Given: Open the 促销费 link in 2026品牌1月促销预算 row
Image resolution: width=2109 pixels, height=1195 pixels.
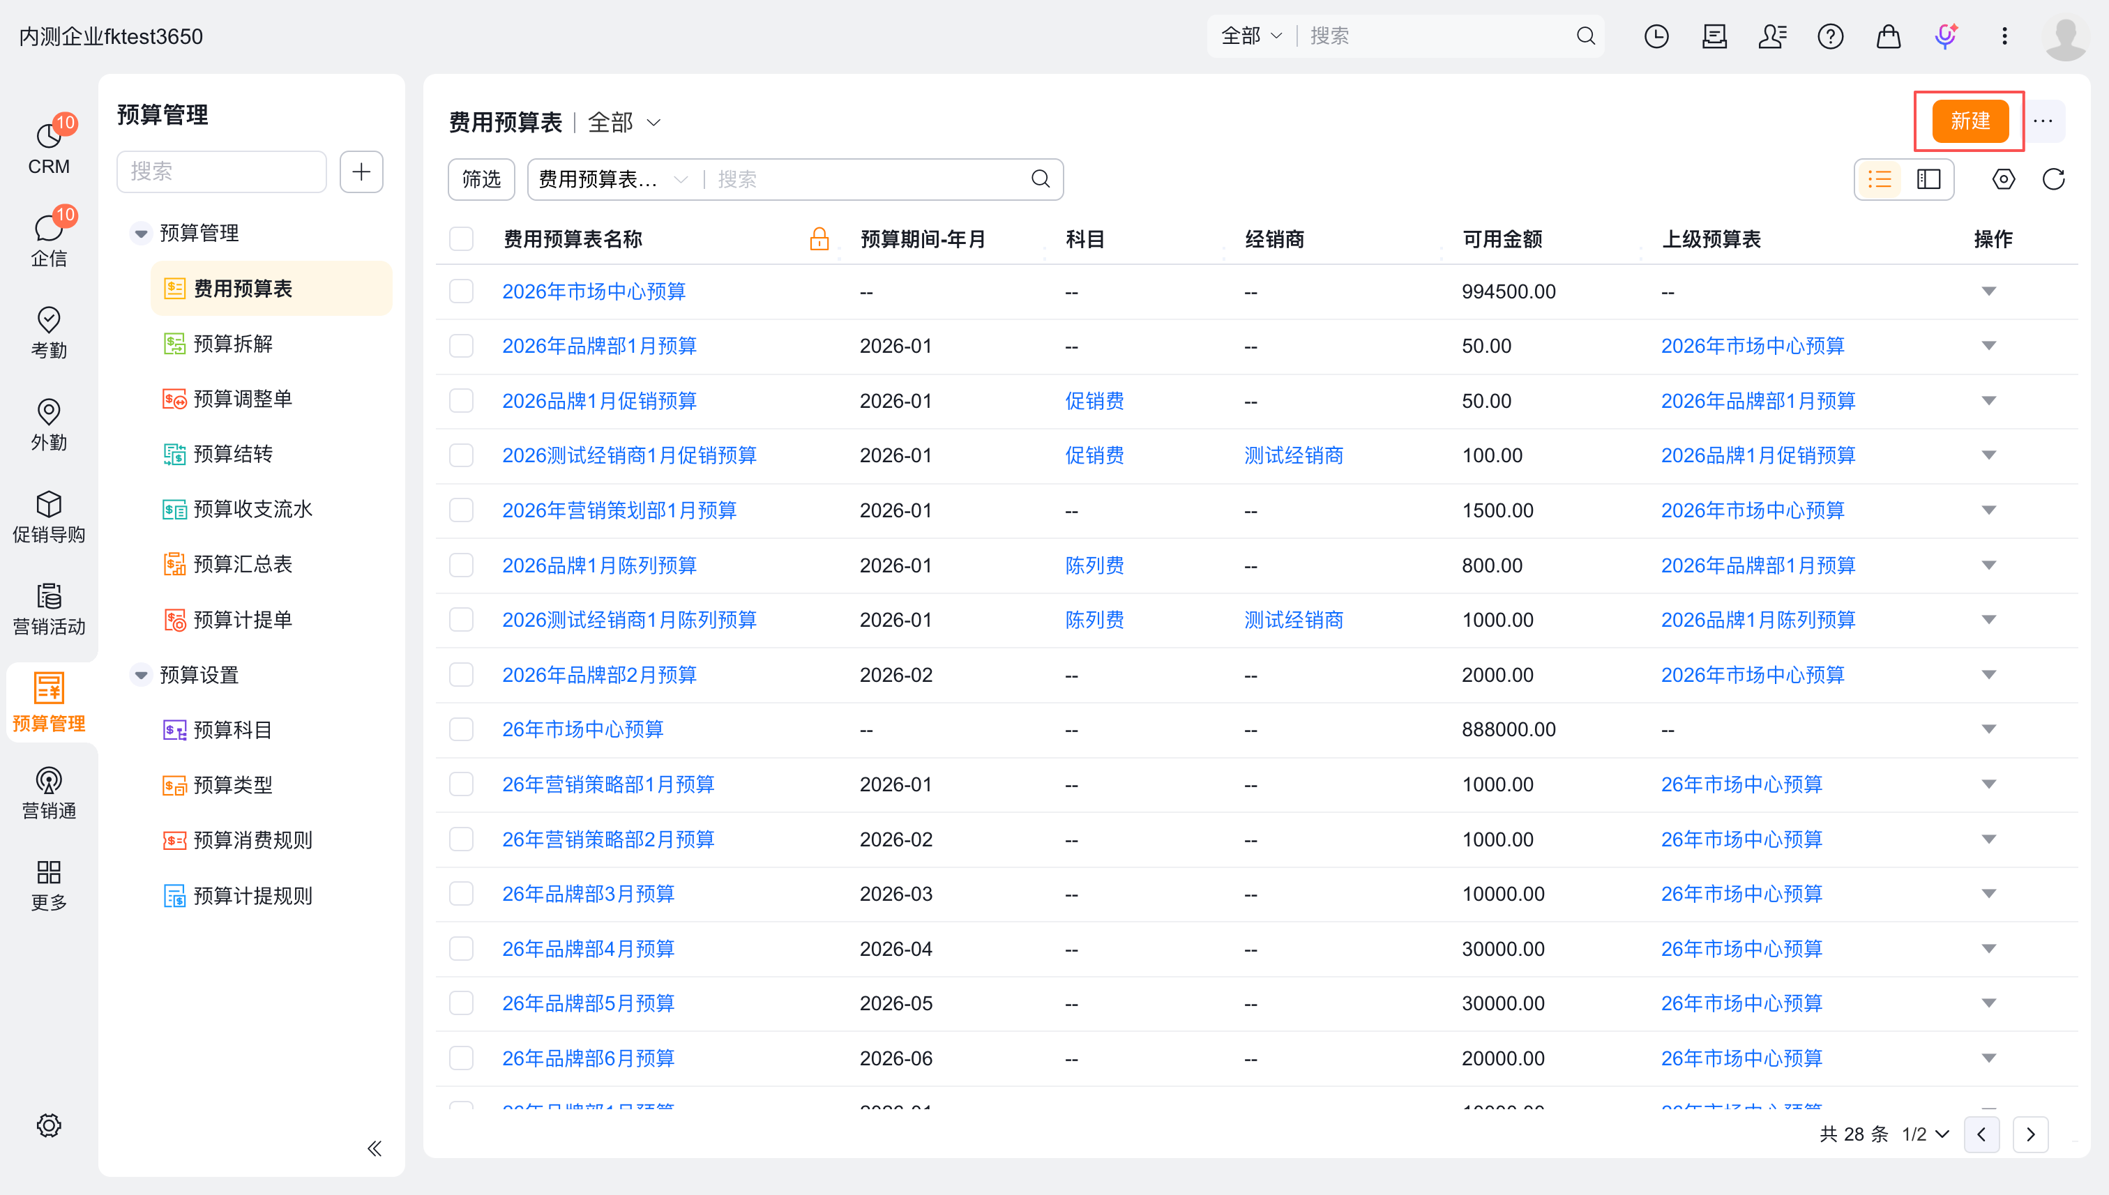Looking at the screenshot, I should [1094, 400].
